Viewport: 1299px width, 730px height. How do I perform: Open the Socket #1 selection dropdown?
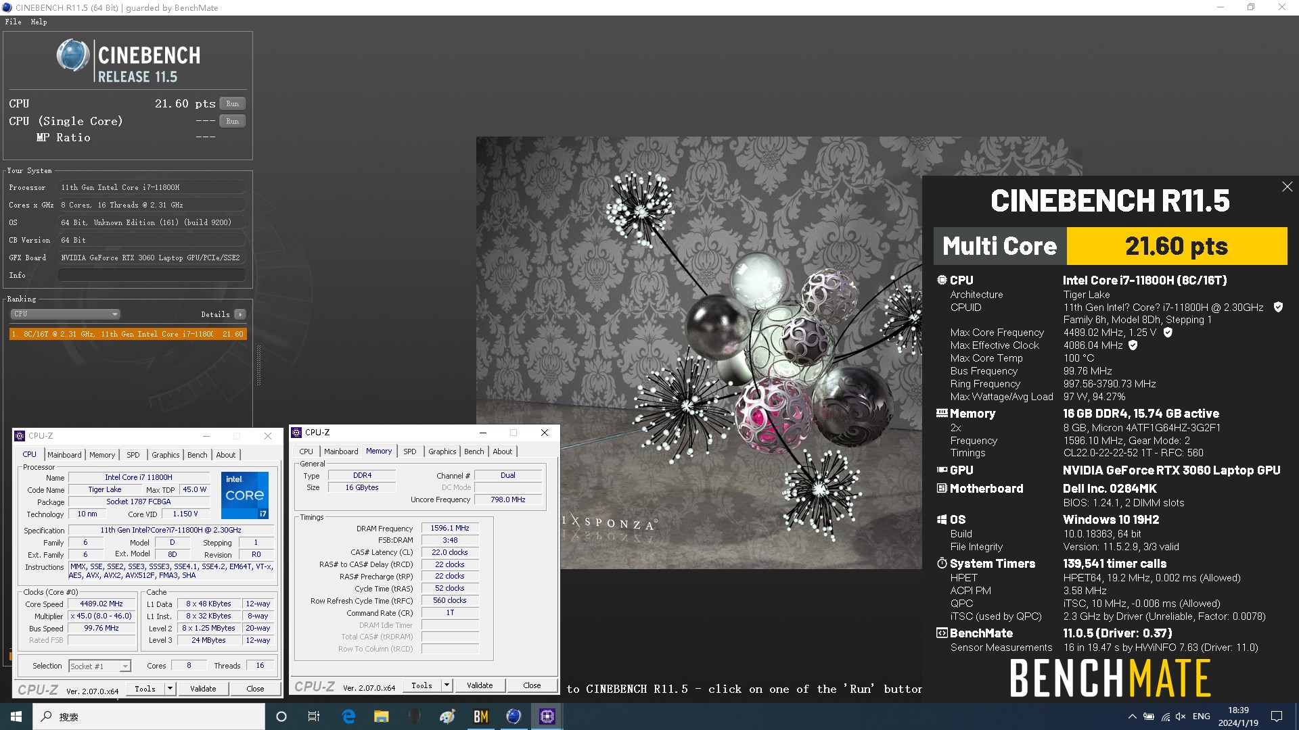tap(99, 666)
